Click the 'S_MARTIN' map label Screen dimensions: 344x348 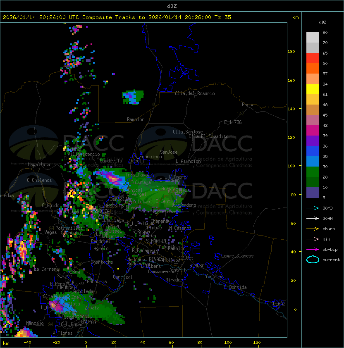[156, 241]
